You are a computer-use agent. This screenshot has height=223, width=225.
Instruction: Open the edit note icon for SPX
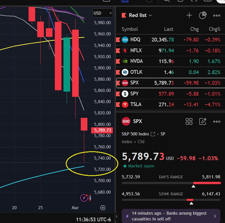tap(202, 121)
